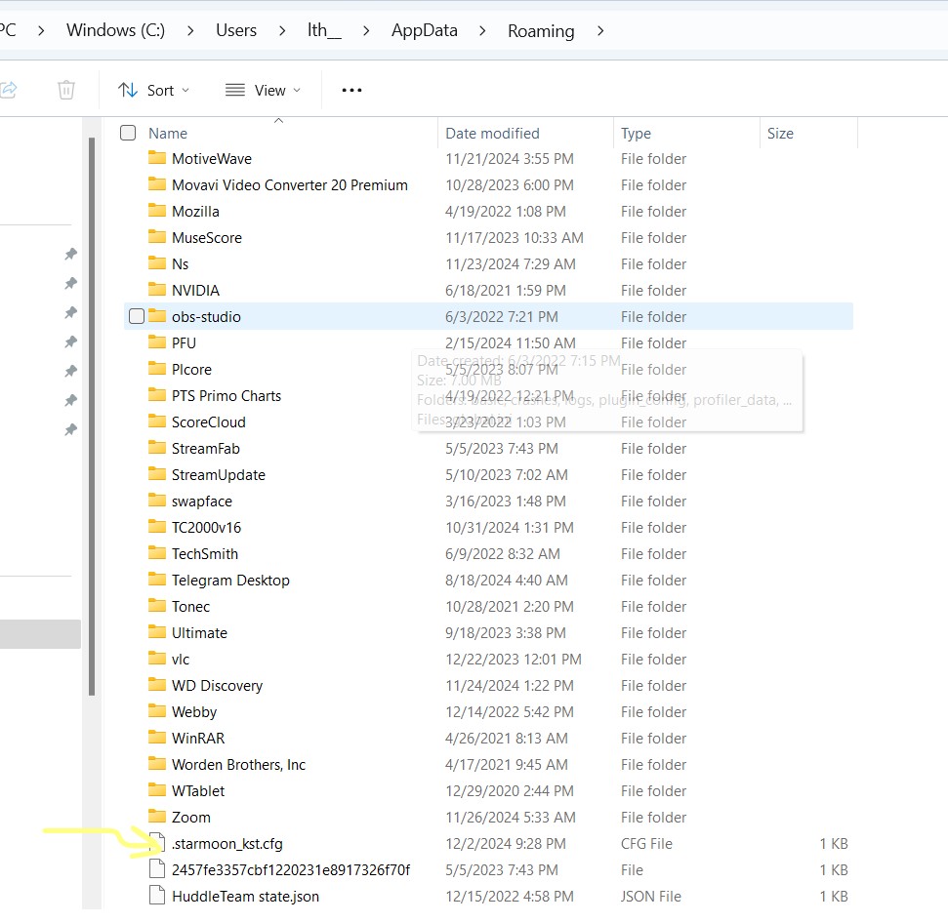Click the Date modified column header
Screen dimensions: 948x923
(492, 133)
